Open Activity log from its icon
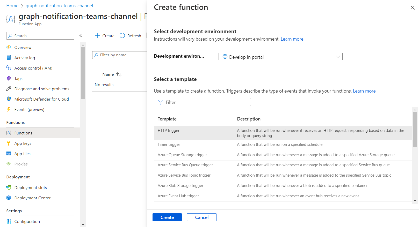Image resolution: width=419 pixels, height=227 pixels. pos(9,58)
